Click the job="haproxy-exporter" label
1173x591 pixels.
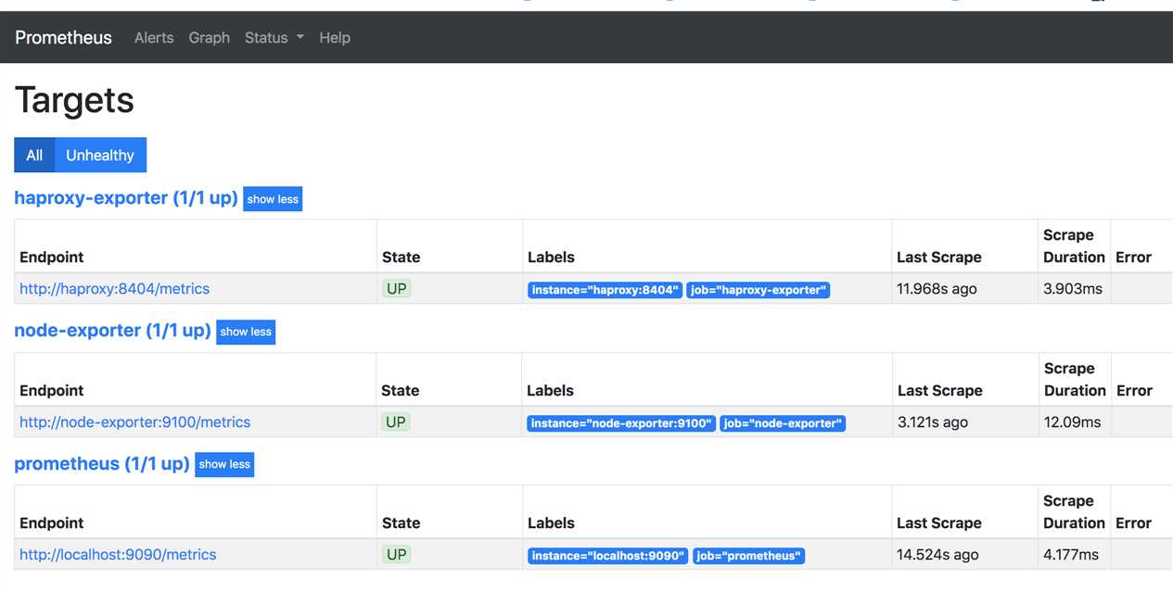pyautogui.click(x=758, y=290)
